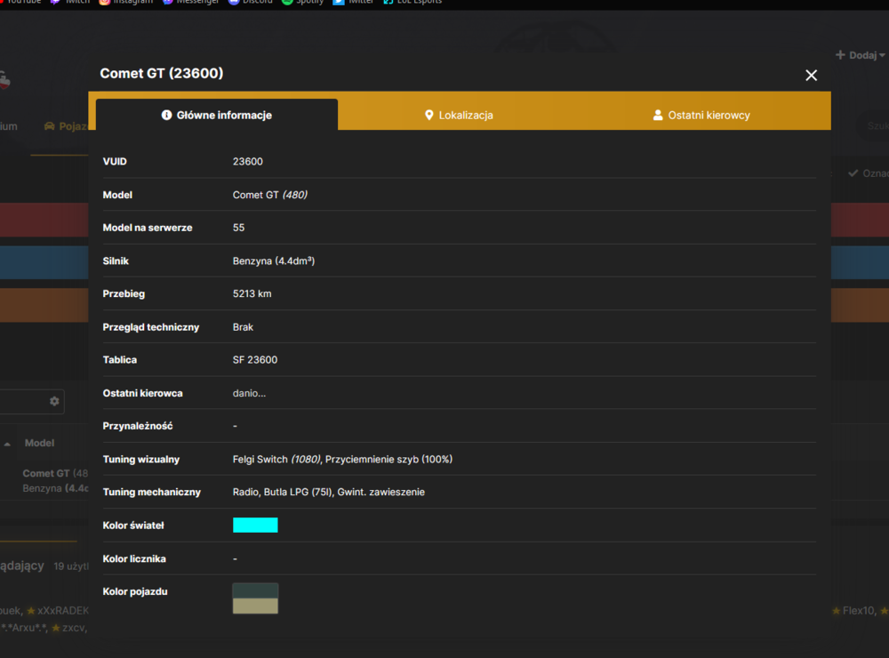
Task: Click the location pin icon on Lokalizacja
Action: [x=429, y=116]
